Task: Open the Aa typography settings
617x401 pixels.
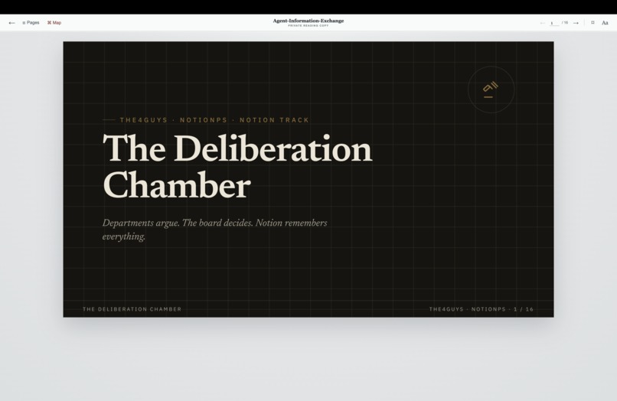Action: pos(605,23)
